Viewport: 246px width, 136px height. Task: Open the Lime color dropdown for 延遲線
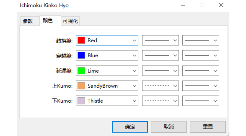pyautogui.click(x=134, y=71)
